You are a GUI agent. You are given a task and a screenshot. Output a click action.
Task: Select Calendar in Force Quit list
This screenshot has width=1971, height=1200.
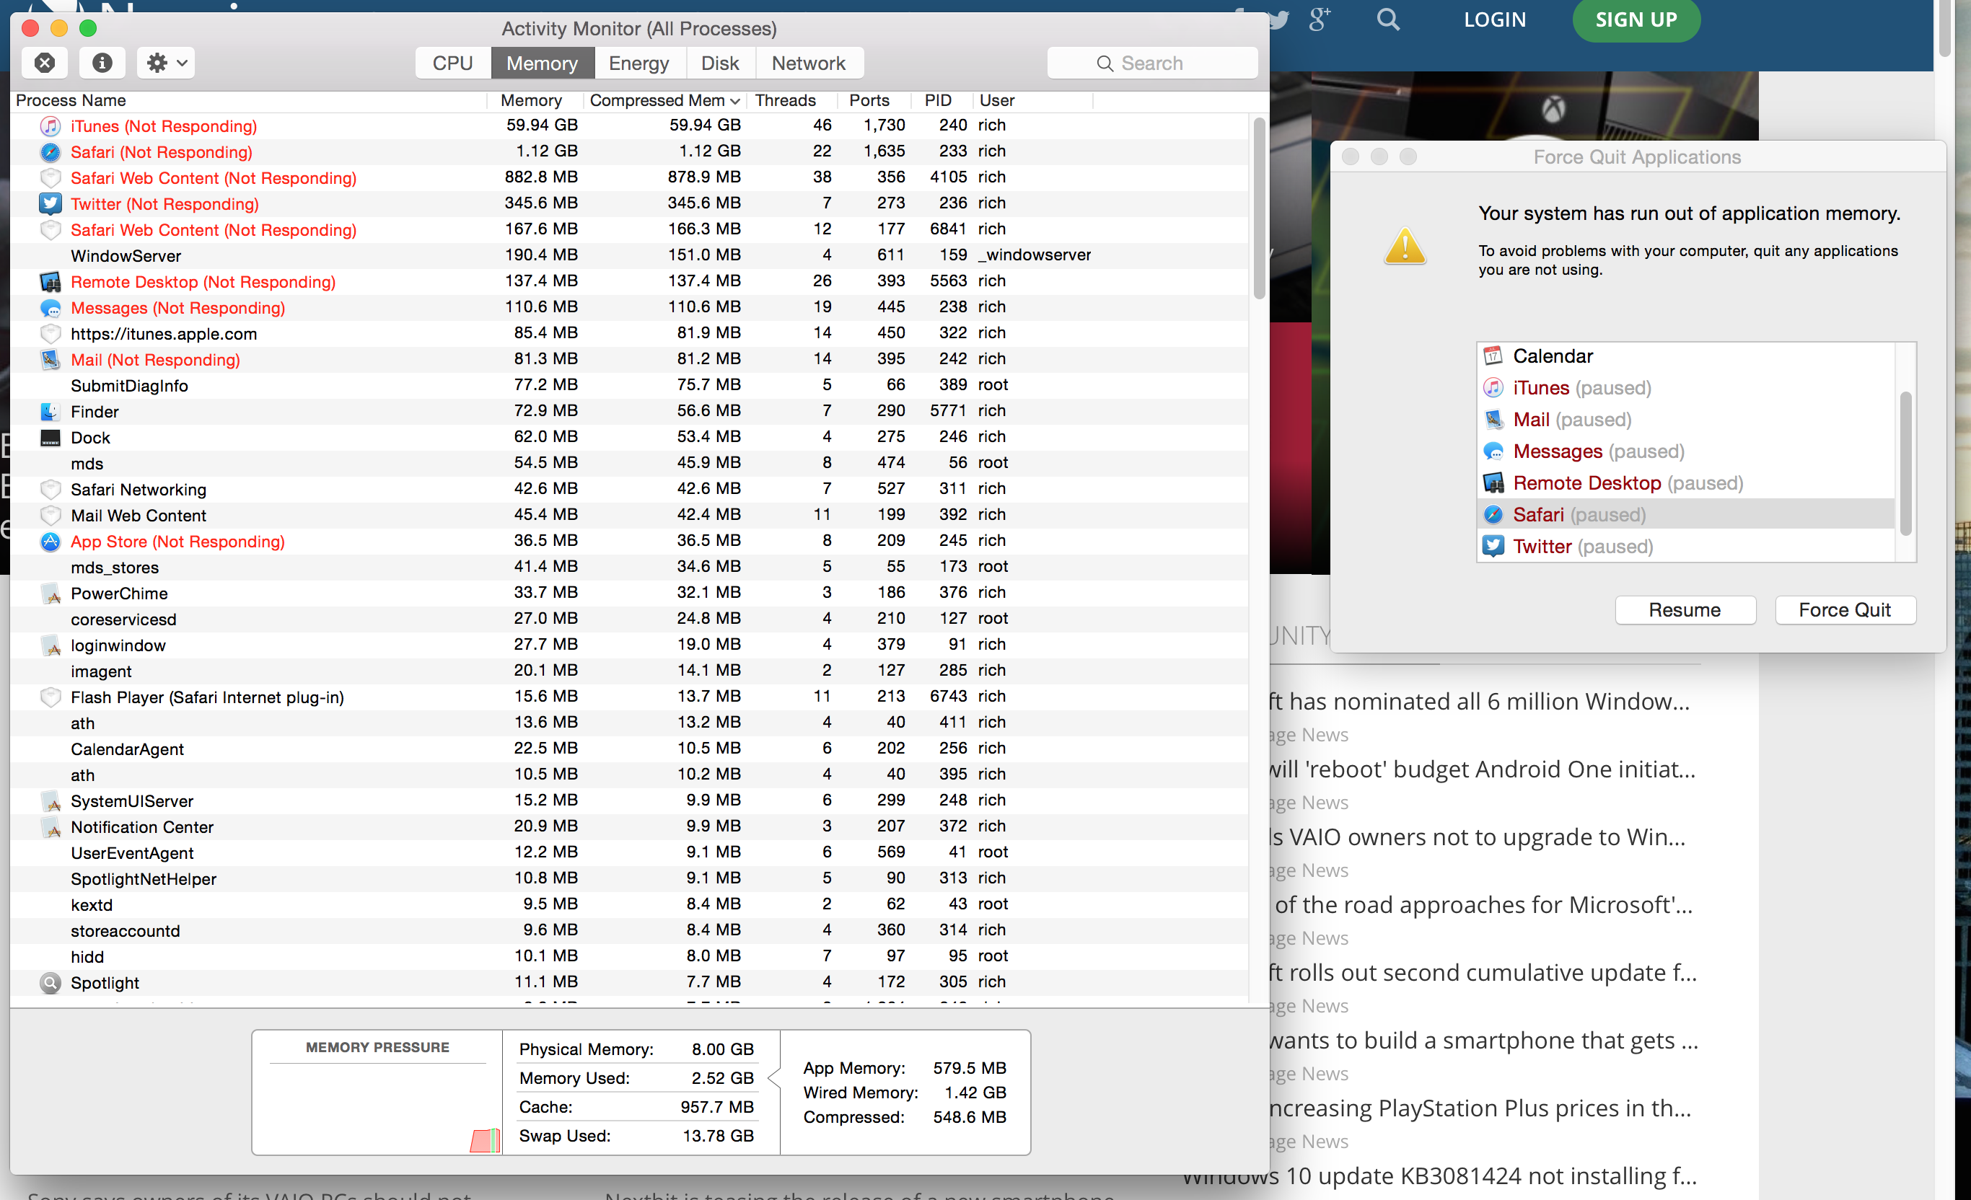click(x=1685, y=356)
